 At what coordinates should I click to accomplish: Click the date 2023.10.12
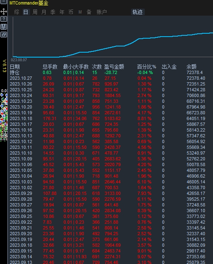[21, 141]
